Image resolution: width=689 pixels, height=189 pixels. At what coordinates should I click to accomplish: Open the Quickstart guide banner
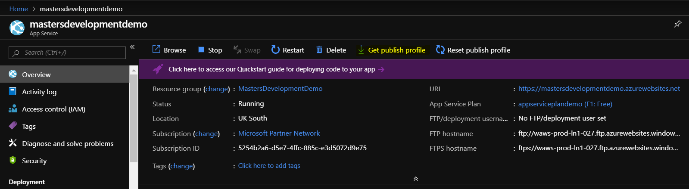271,69
